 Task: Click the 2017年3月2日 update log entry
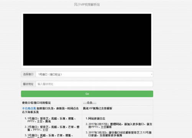click(120, 134)
